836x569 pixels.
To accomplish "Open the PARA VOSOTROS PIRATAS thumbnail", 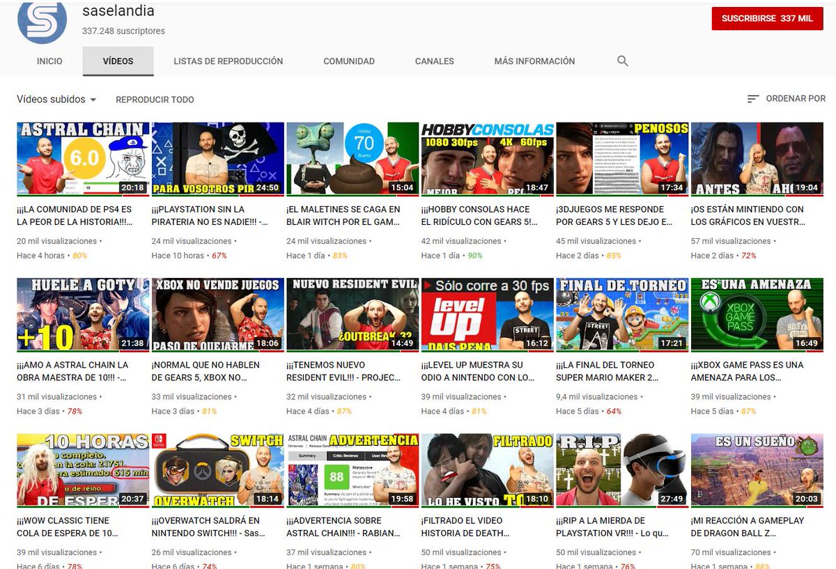I will 217,159.
